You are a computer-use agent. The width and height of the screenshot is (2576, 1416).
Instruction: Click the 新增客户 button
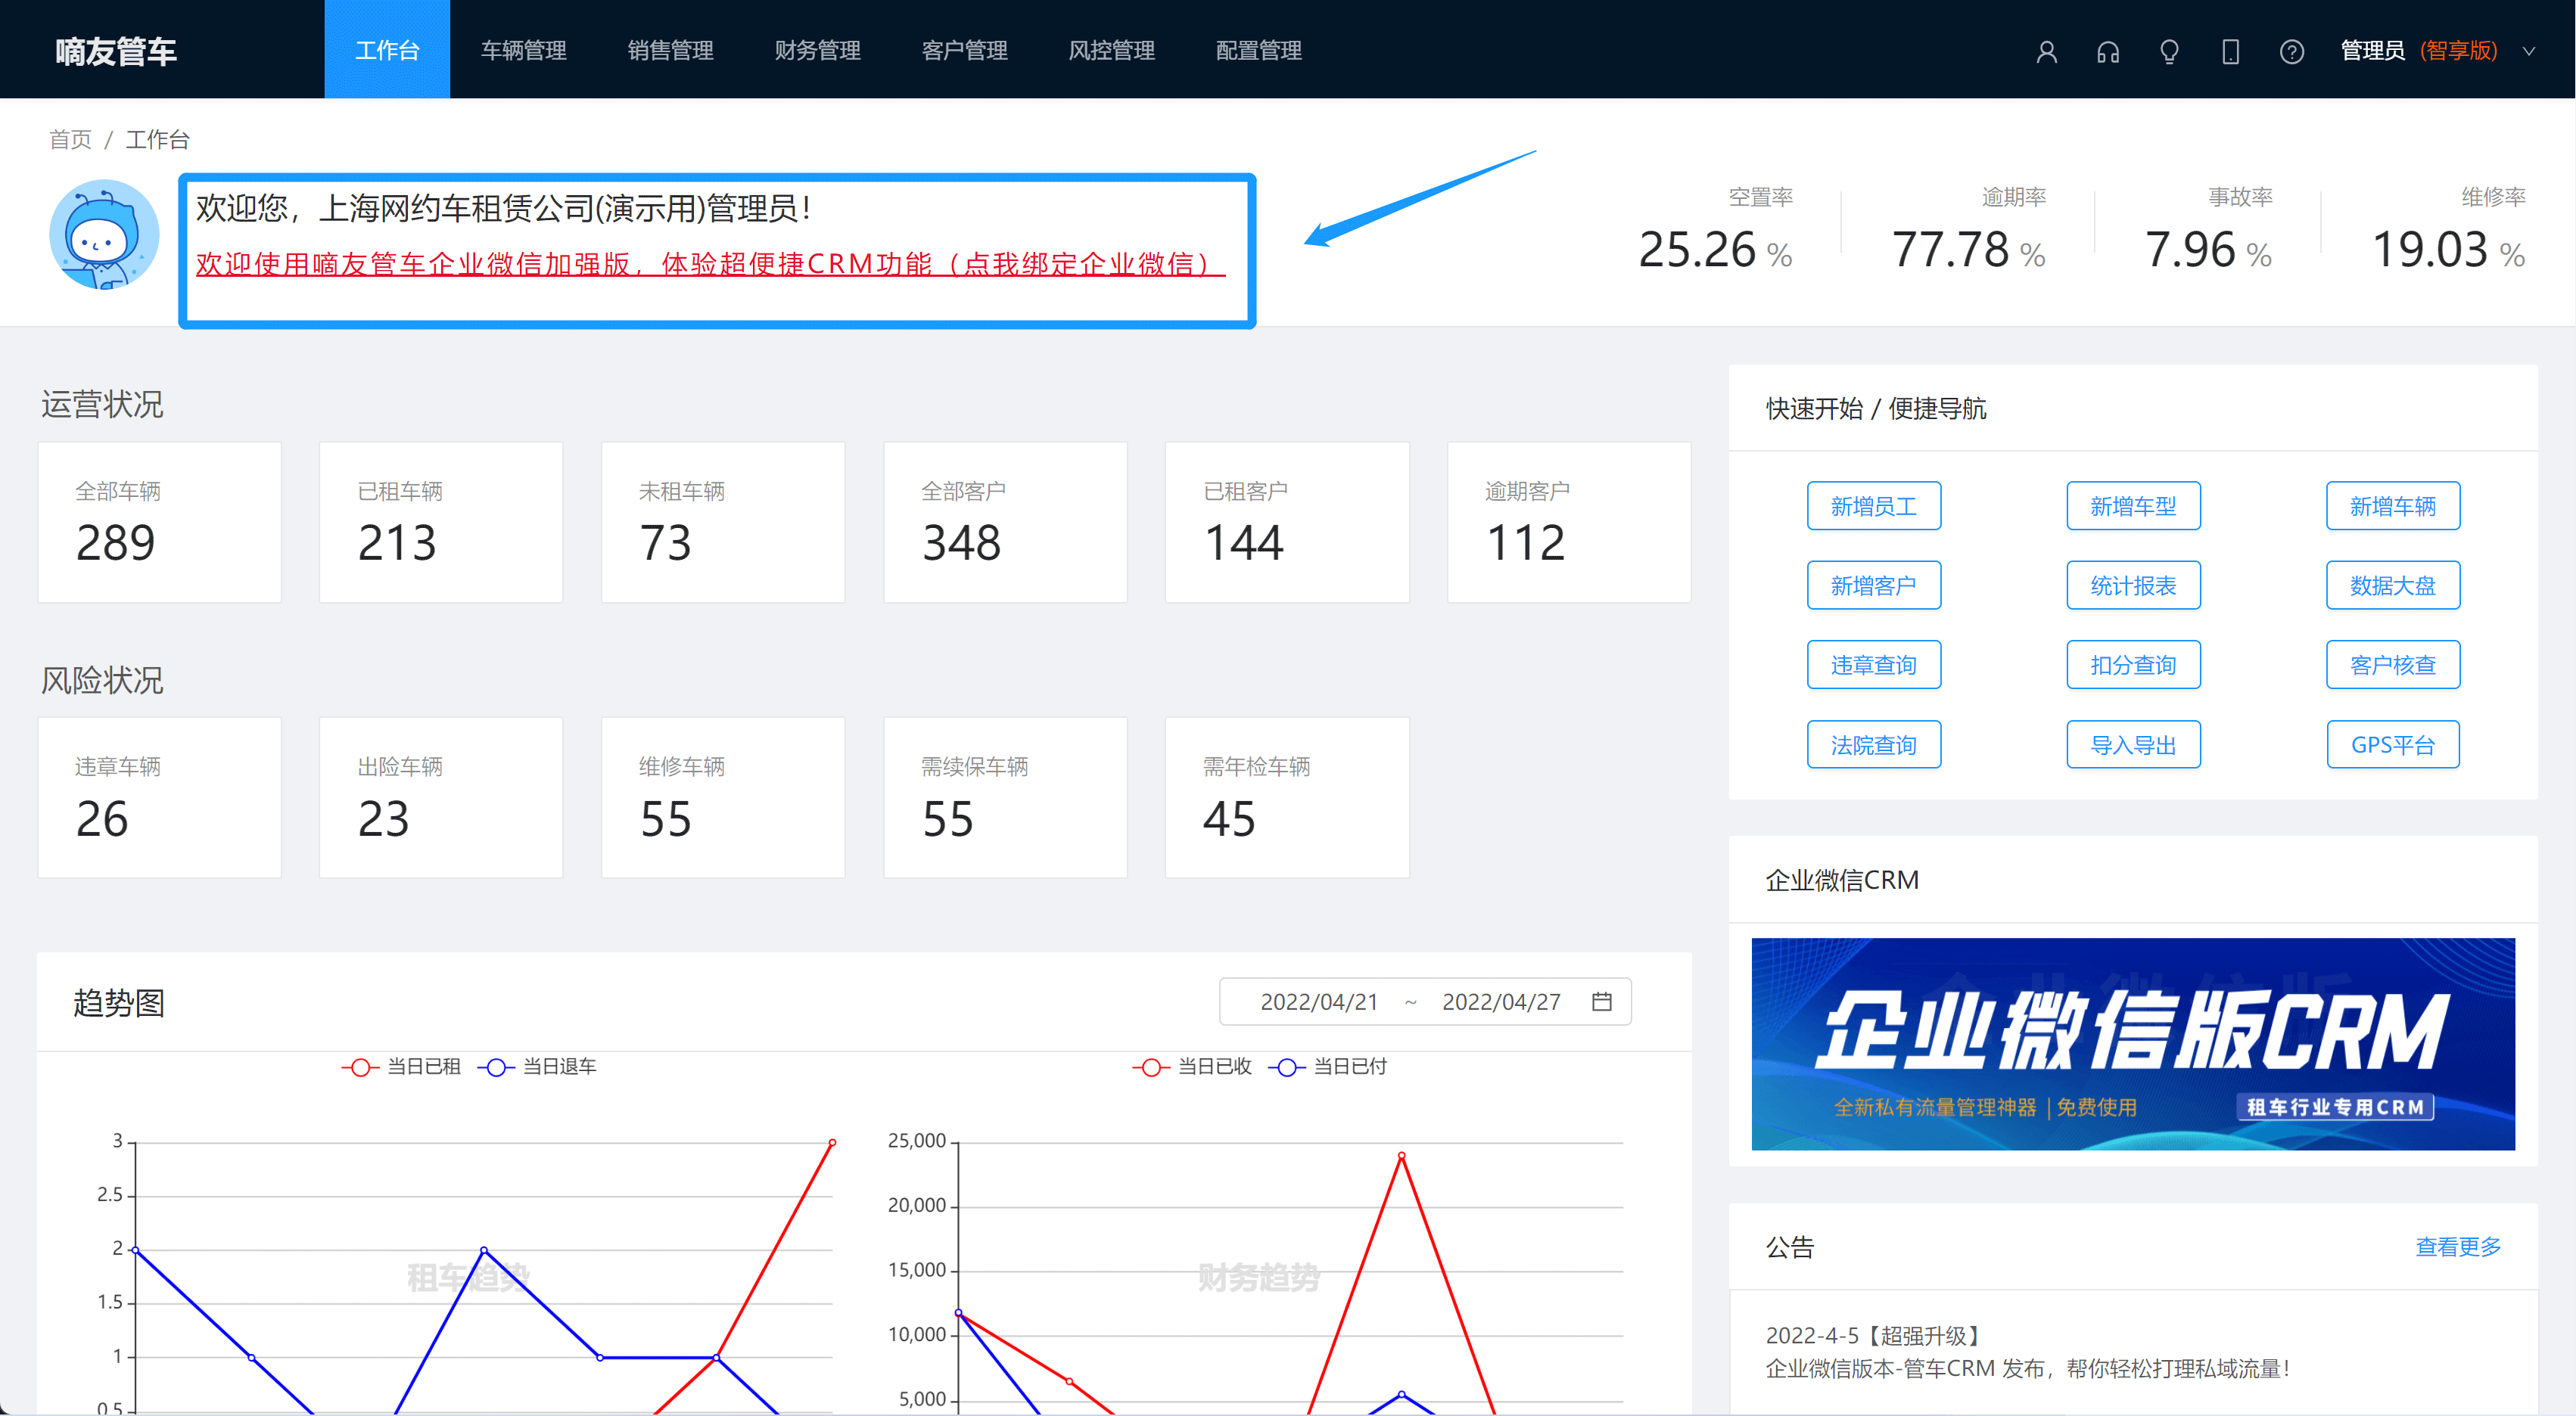click(x=1873, y=585)
